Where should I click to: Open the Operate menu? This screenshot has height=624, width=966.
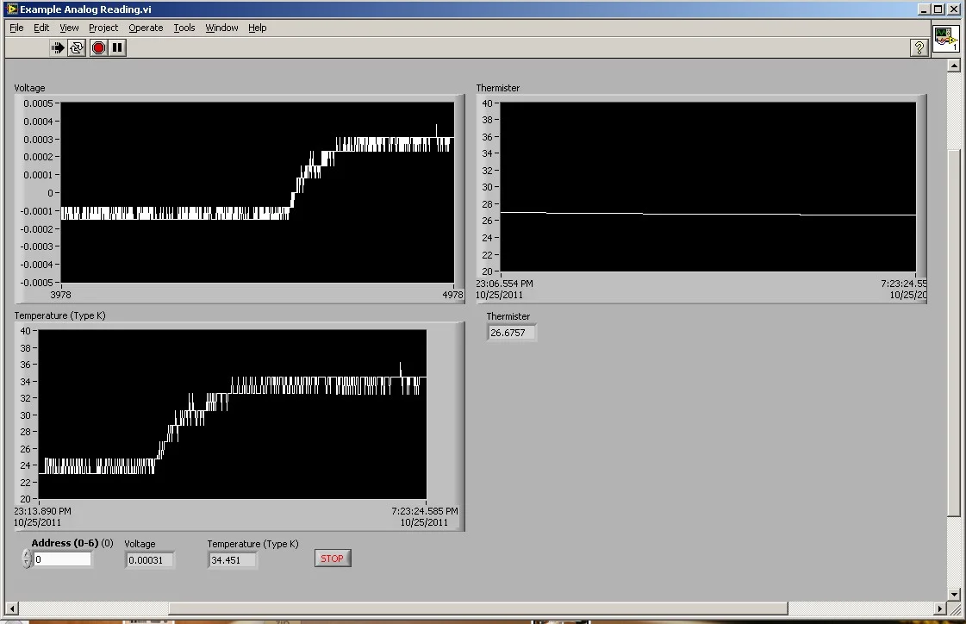(x=146, y=28)
